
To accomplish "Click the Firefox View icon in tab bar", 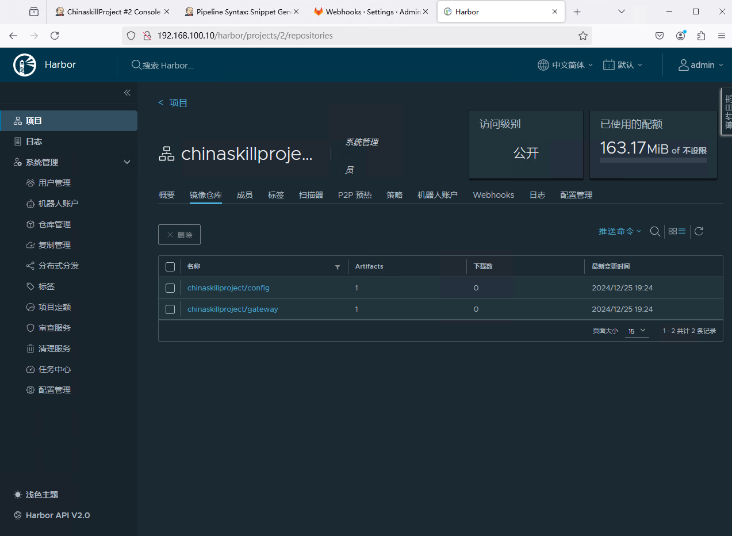I will (34, 12).
